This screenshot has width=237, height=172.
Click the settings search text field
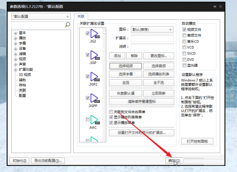tap(38, 25)
